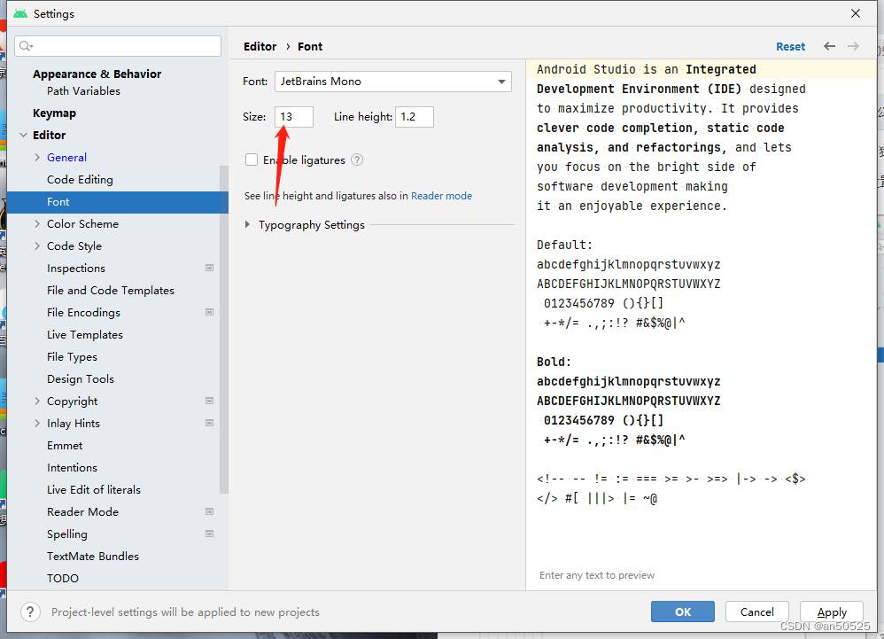Expand the Color Scheme node

[x=37, y=224]
